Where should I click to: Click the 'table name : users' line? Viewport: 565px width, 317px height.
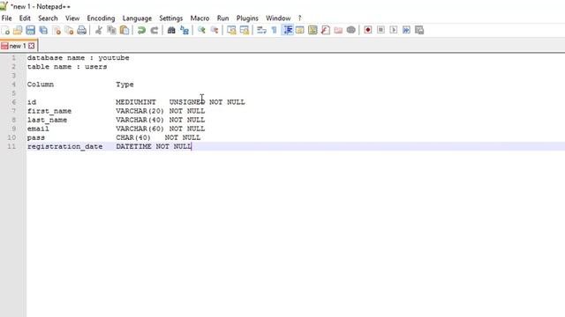[67, 67]
